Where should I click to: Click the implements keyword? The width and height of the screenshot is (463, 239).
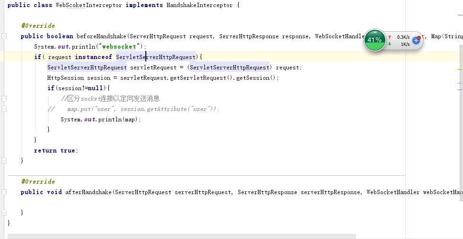[x=144, y=5]
